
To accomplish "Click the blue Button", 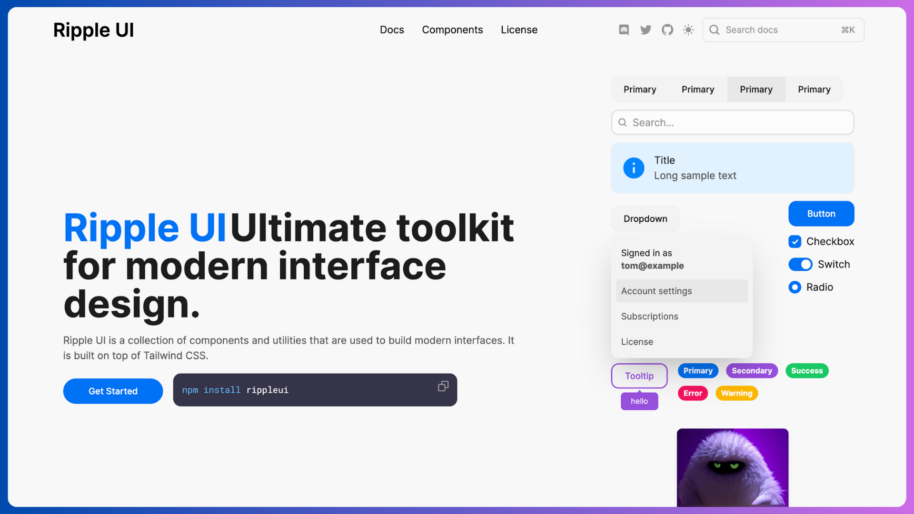I will coord(821,214).
